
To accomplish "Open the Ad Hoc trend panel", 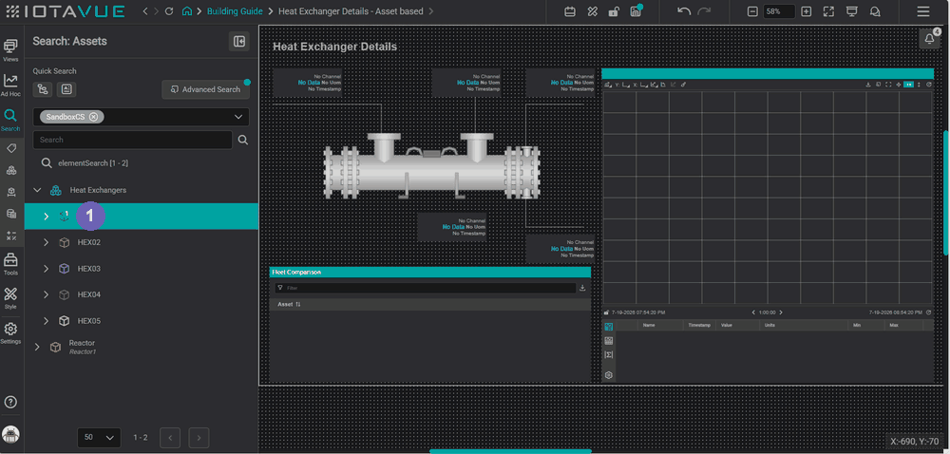I will click(10, 85).
